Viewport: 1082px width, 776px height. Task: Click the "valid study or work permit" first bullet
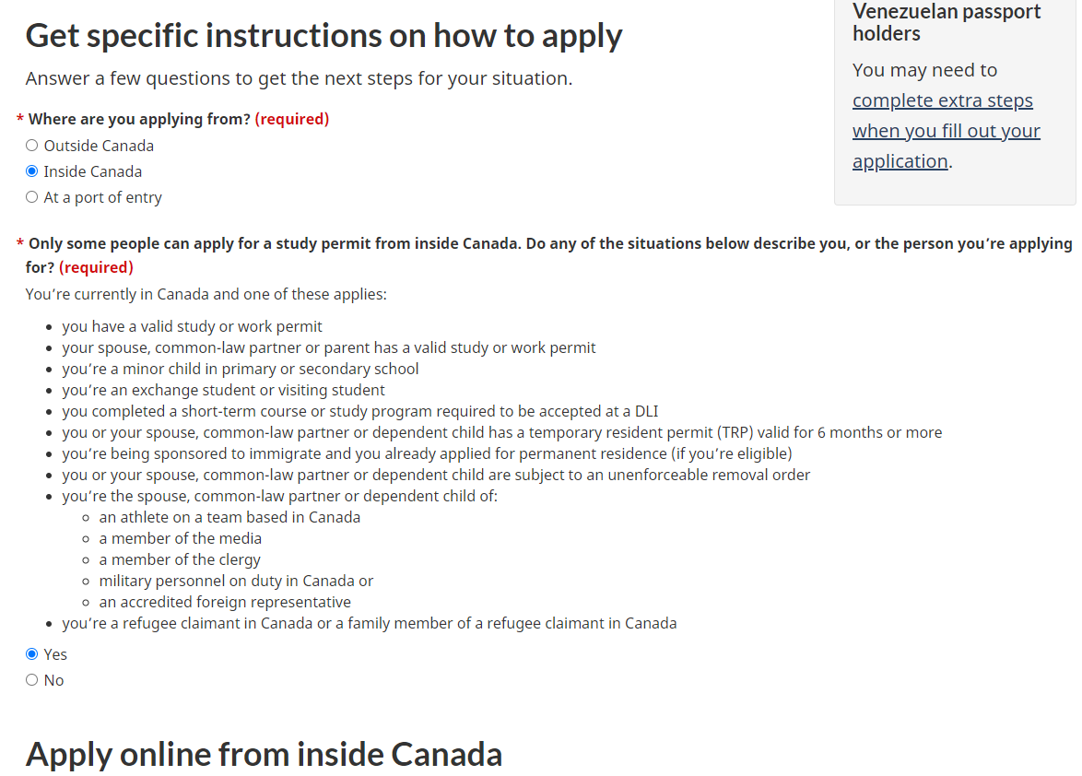pos(192,326)
